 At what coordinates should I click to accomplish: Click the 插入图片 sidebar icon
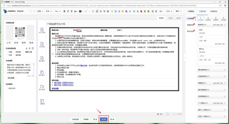(x=42, y=58)
